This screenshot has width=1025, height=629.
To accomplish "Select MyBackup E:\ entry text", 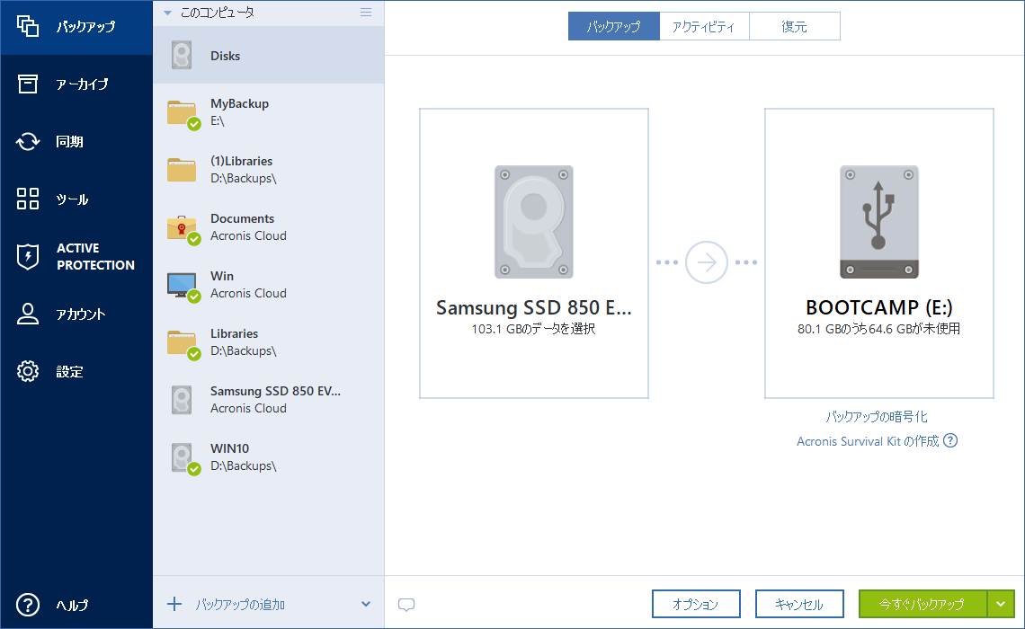I will coord(239,112).
